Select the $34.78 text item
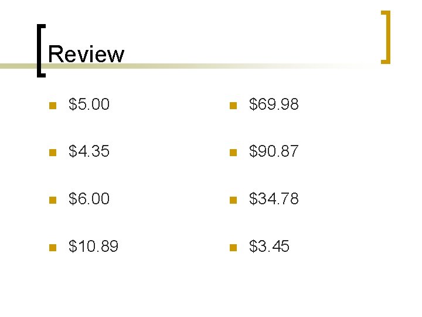 274,198
